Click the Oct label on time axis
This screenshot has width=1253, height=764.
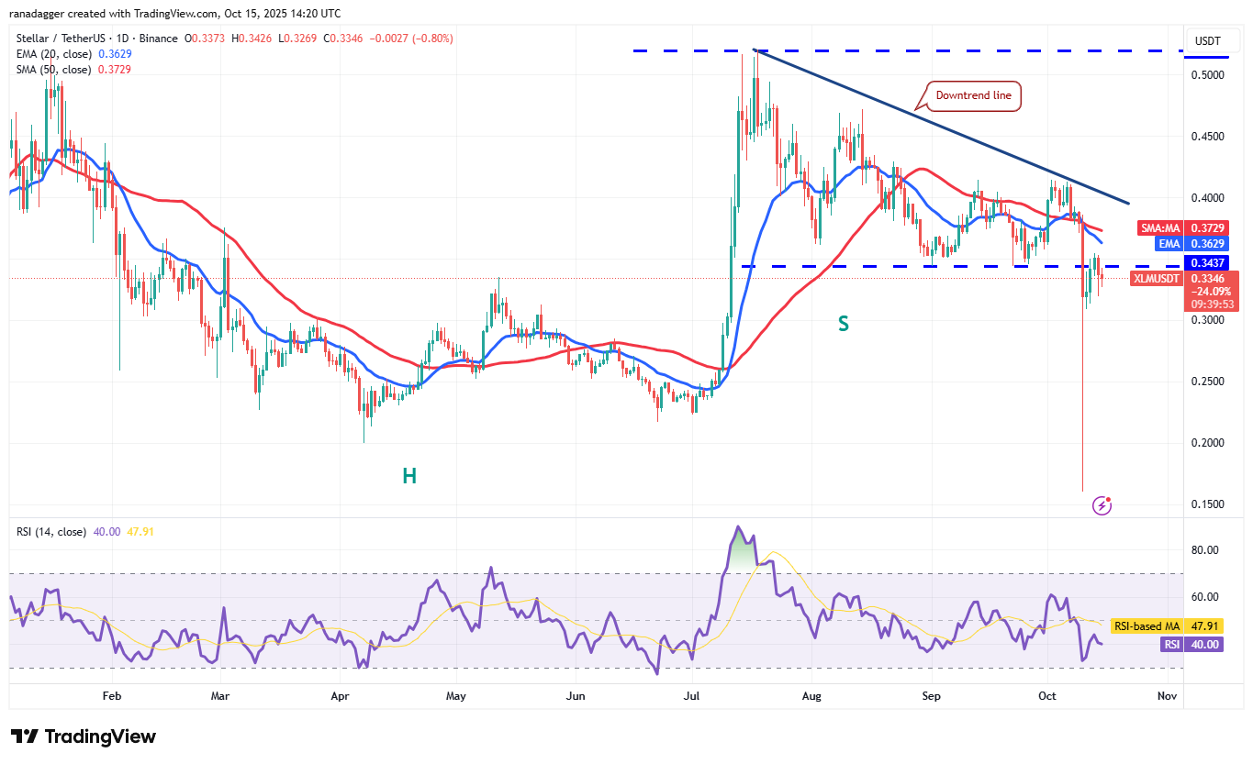click(1047, 696)
